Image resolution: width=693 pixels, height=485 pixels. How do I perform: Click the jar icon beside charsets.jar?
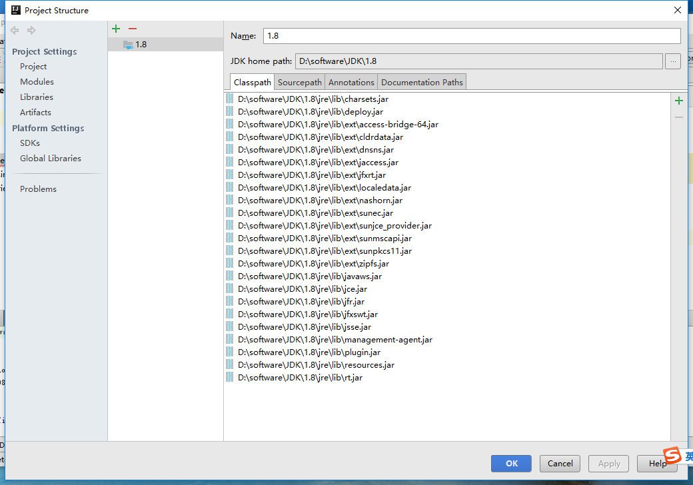point(229,99)
